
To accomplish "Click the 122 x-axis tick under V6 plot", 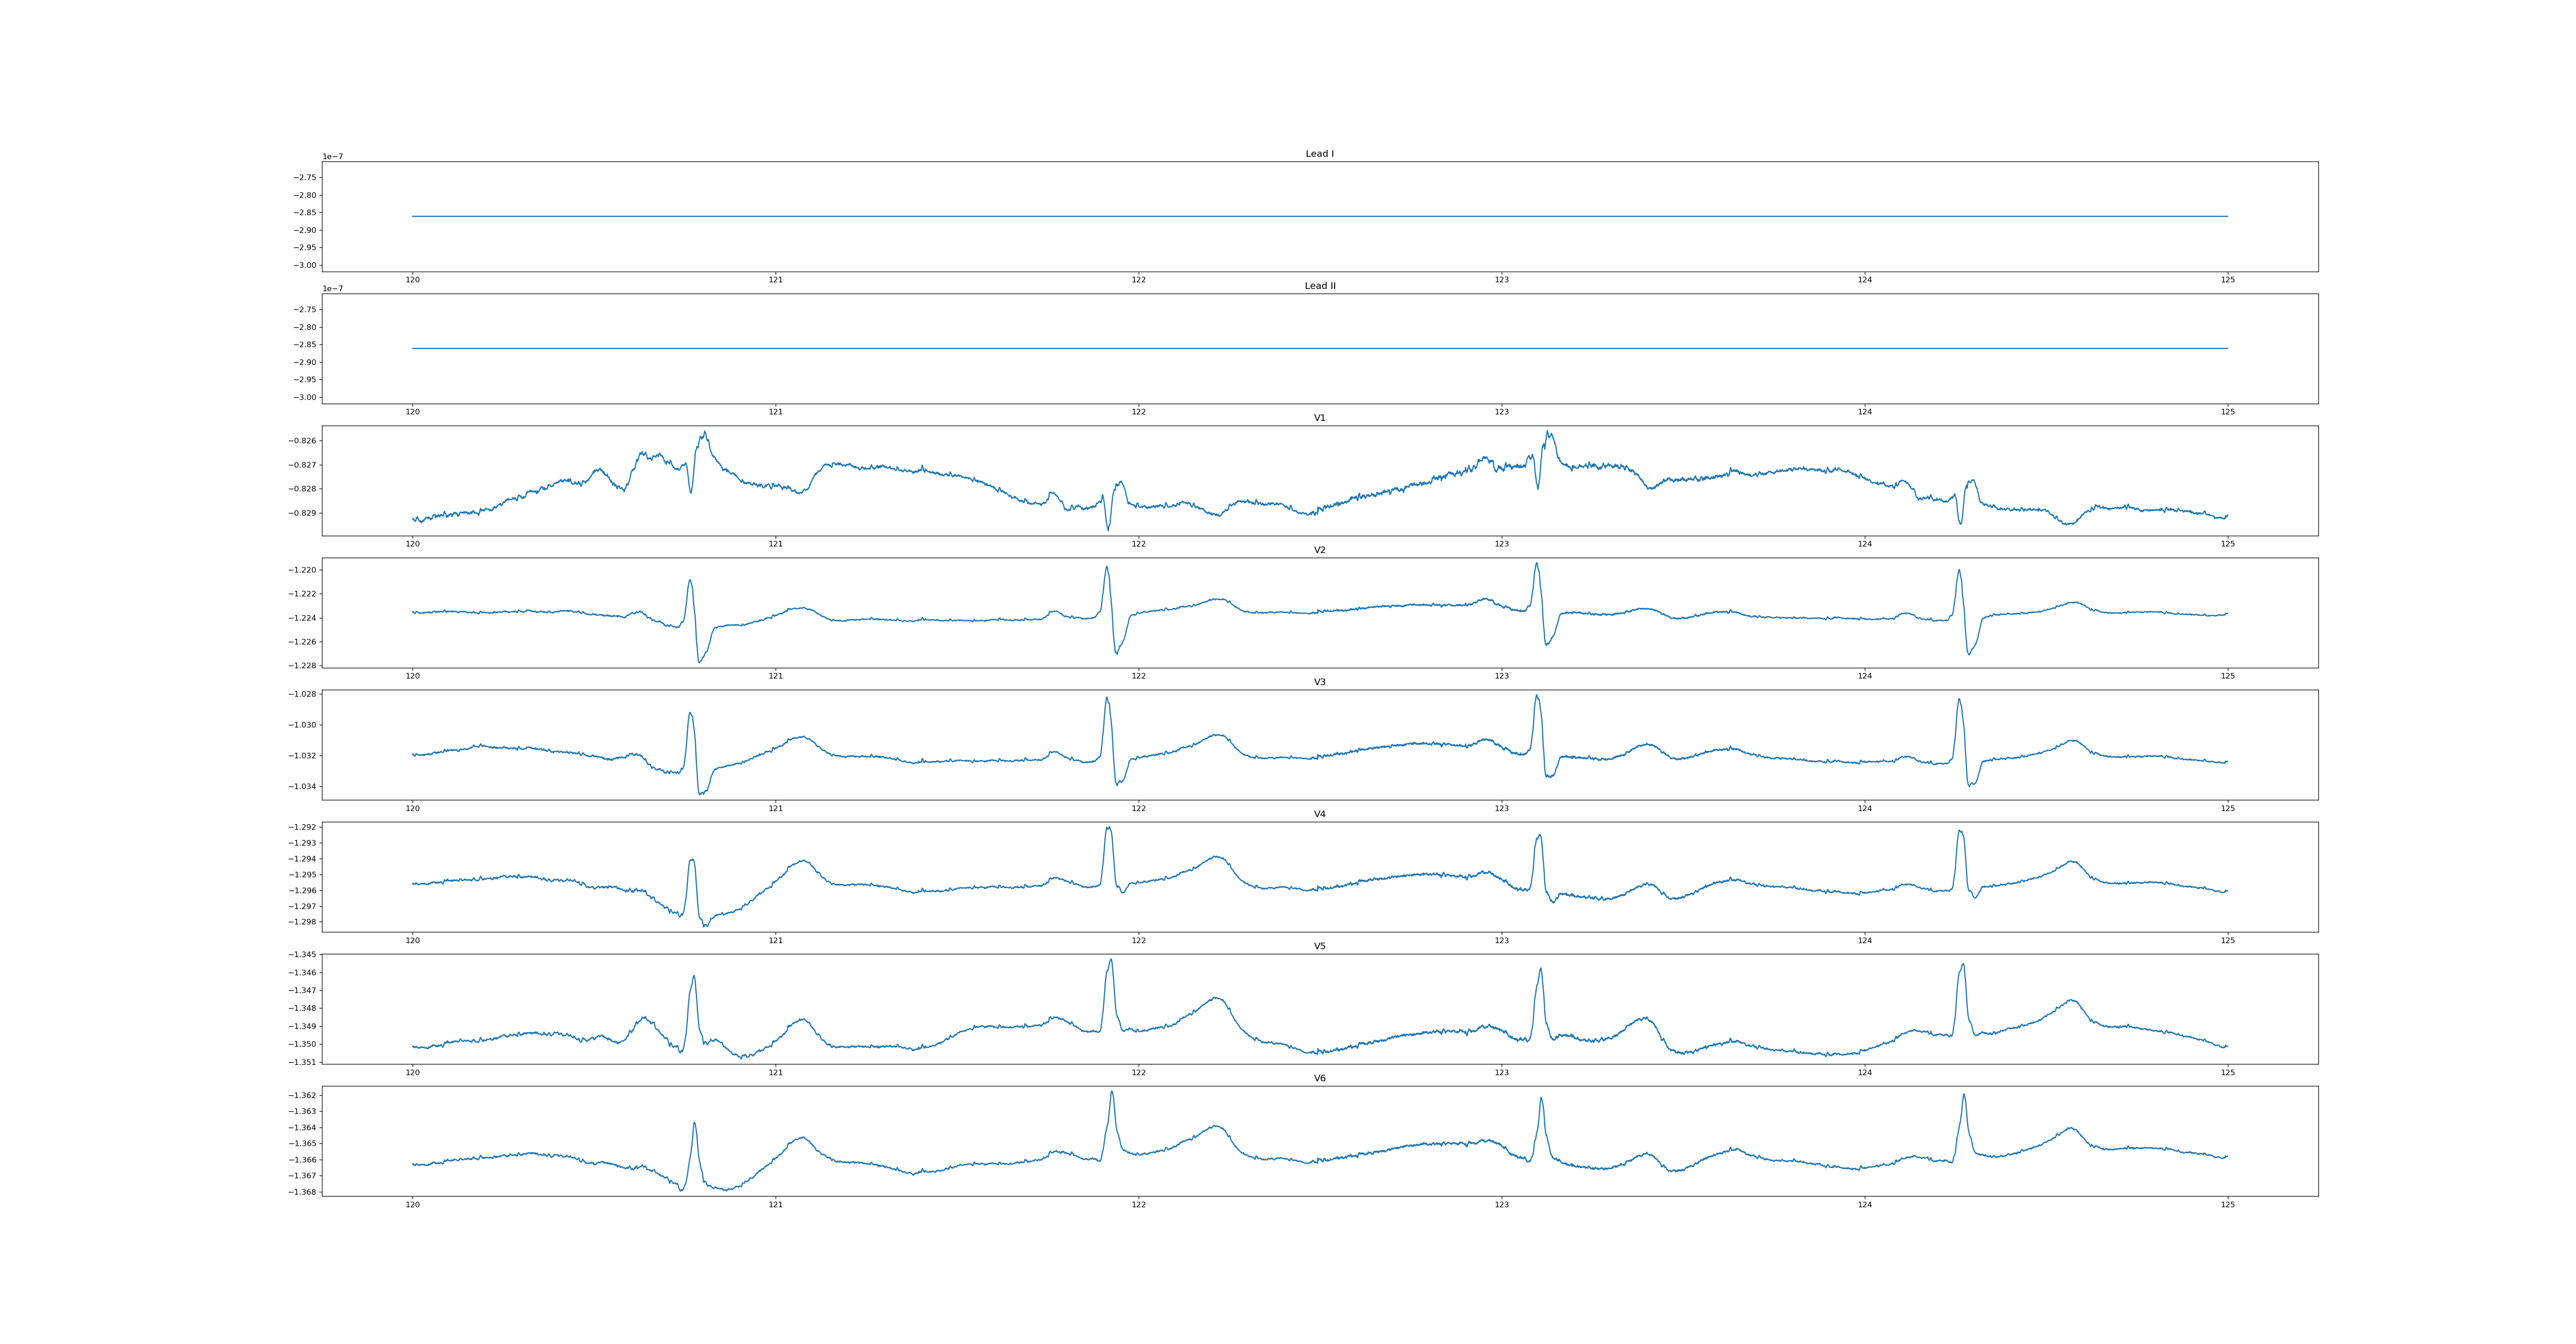I will pyautogui.click(x=1138, y=1205).
